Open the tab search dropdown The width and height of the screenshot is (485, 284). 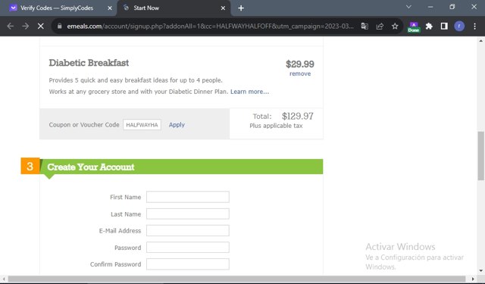click(x=408, y=7)
